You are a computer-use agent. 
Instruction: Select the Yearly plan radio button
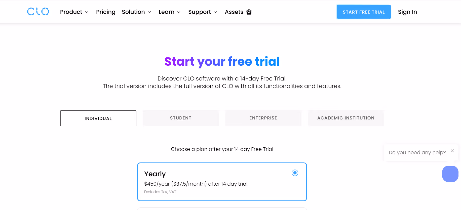point(295,173)
